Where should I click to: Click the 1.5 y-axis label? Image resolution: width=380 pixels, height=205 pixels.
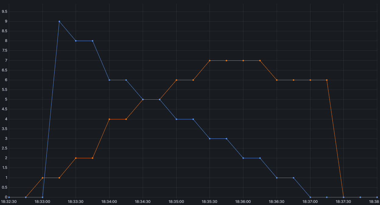point(5,168)
